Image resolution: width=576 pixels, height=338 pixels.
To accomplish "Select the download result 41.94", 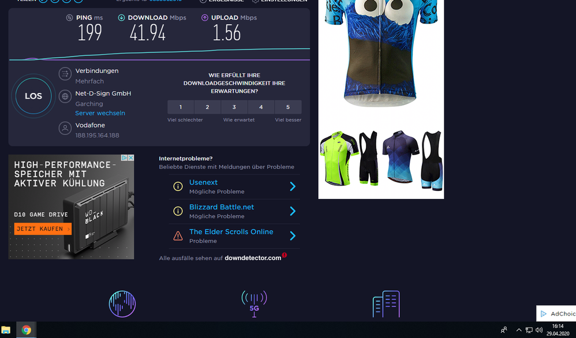I will 148,33.
